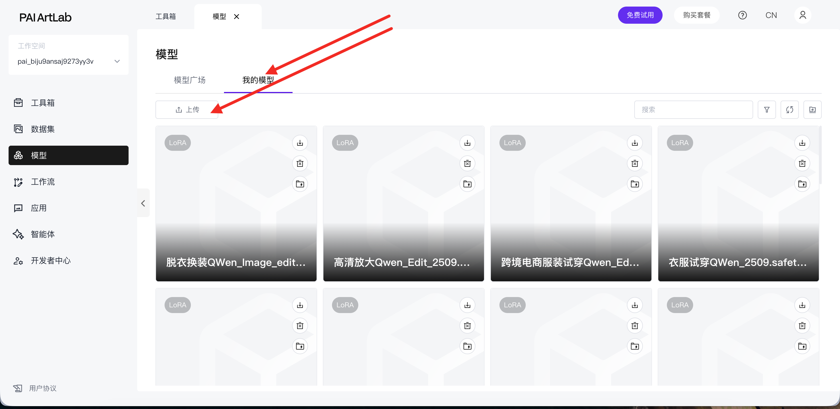This screenshot has height=409, width=840.
Task: Download the 衣服试穿QWen_2509 model
Action: click(x=802, y=143)
